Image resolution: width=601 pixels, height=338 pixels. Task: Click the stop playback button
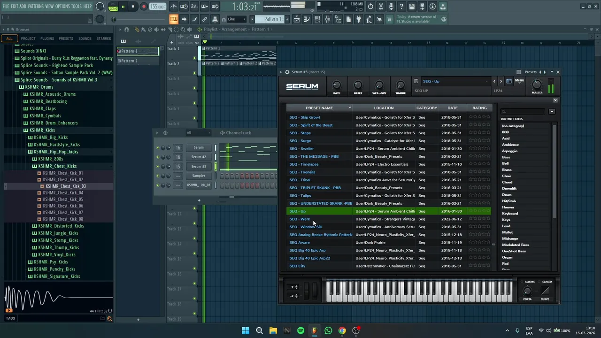[133, 7]
